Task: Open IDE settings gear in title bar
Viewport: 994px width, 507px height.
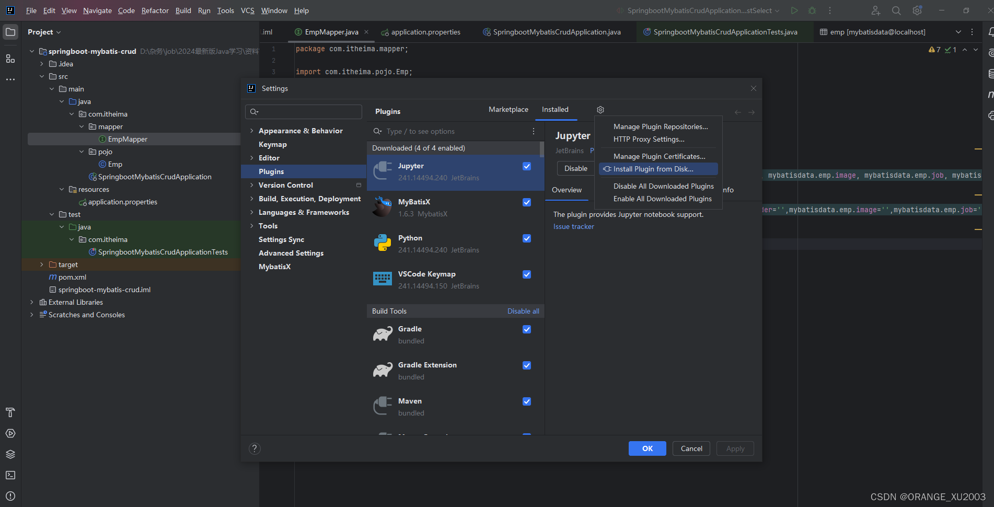Action: tap(917, 10)
